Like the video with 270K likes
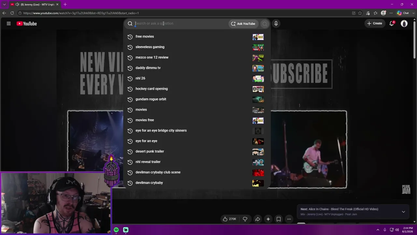This screenshot has height=235, width=417. [x=229, y=219]
